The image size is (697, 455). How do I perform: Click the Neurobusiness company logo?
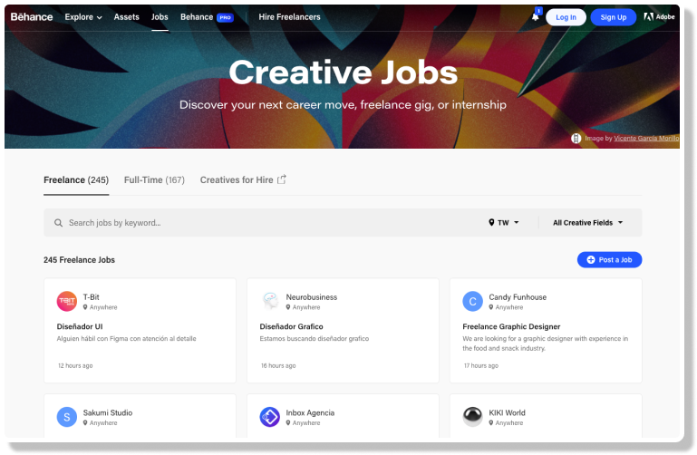(270, 302)
